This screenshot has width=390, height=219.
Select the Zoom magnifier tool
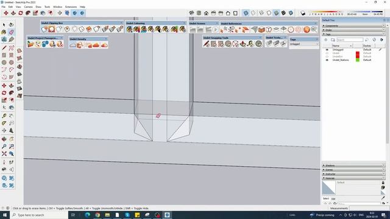[x=4, y=147]
